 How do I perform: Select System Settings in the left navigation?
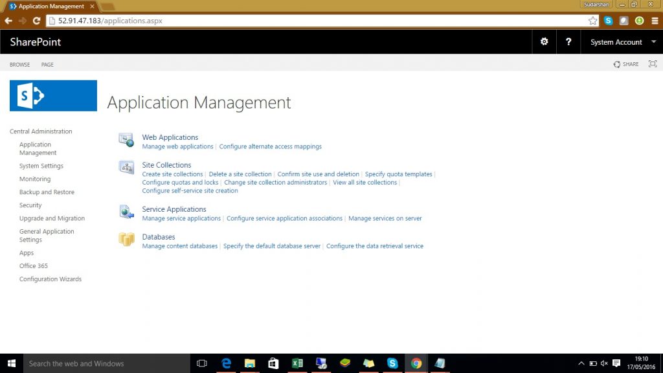click(41, 166)
